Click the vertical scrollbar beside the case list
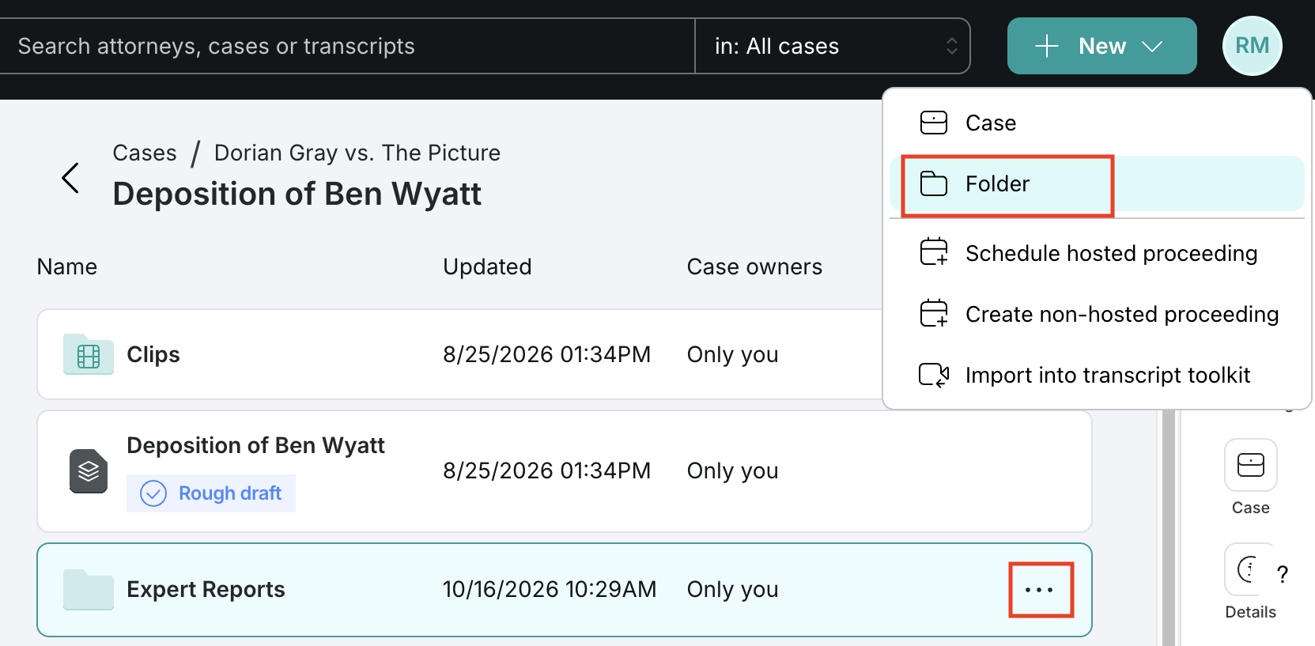The height and width of the screenshot is (646, 1315). (1168, 528)
